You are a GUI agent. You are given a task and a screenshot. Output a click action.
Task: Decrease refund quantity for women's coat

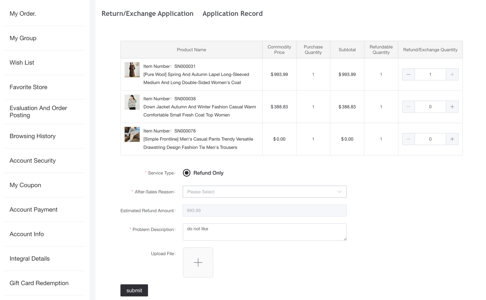(x=408, y=74)
